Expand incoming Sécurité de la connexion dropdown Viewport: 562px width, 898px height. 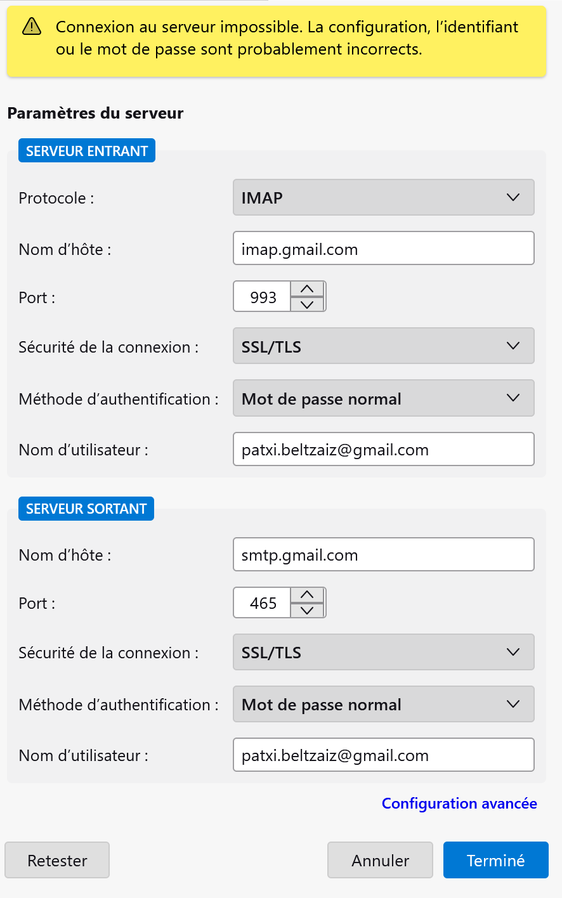point(383,346)
